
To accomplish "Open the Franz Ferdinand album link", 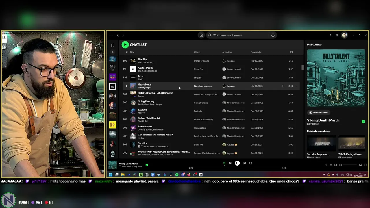I will pos(201,61).
